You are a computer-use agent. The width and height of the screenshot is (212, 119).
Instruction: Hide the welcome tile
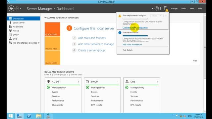click(195, 61)
